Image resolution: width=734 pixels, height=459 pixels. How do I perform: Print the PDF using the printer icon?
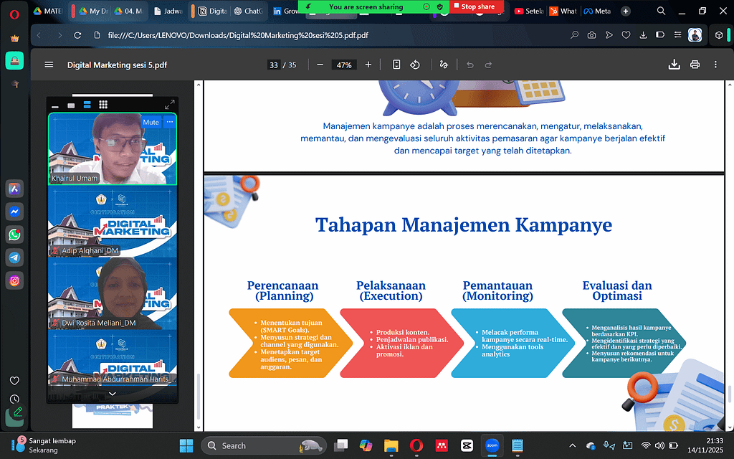pos(695,65)
